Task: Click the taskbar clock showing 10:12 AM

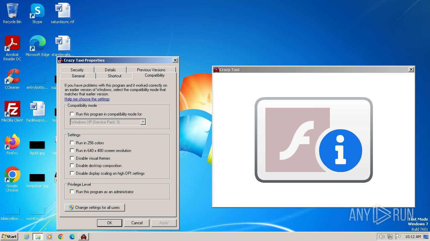Action: pos(413,237)
